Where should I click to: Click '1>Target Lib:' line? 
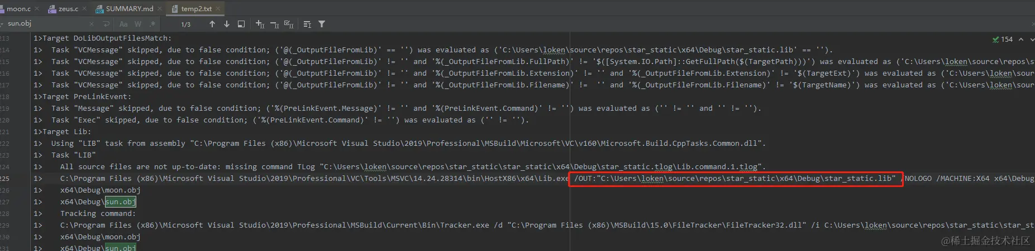[x=62, y=132]
